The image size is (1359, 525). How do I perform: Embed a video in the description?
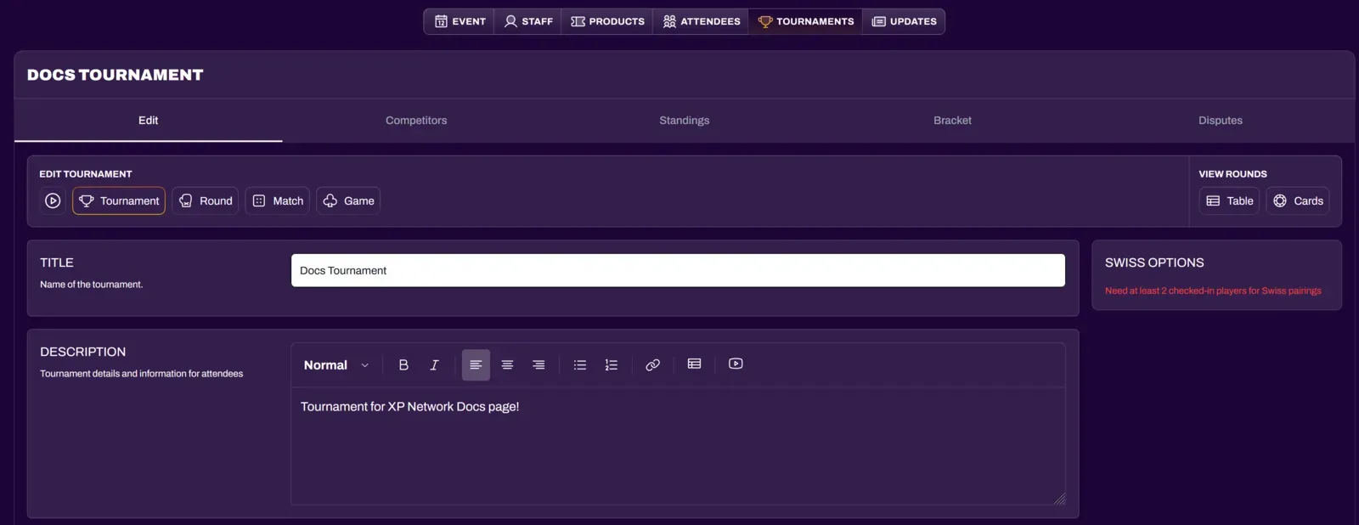(736, 364)
